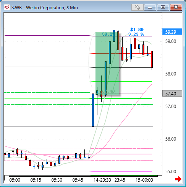Click the 55.00 price axis value

tap(171, 172)
